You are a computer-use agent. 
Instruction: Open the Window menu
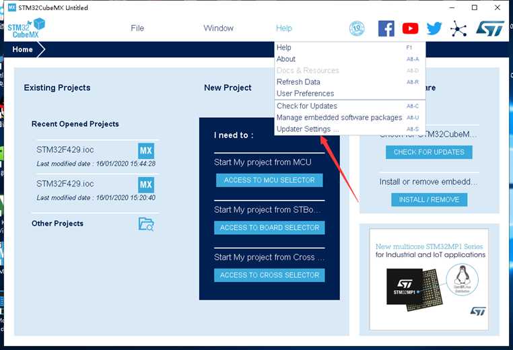point(218,28)
